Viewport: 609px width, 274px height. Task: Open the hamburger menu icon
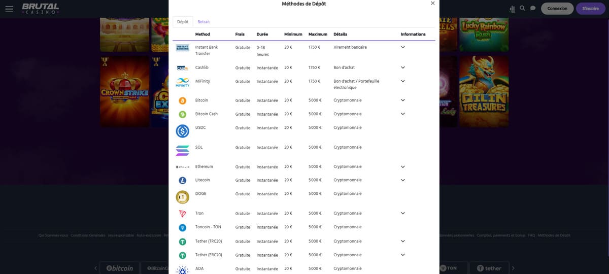pos(9,9)
